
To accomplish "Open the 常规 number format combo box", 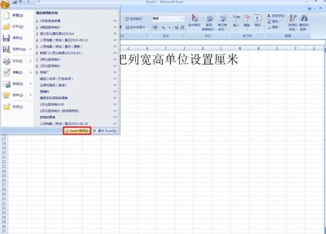I will 168,19.
